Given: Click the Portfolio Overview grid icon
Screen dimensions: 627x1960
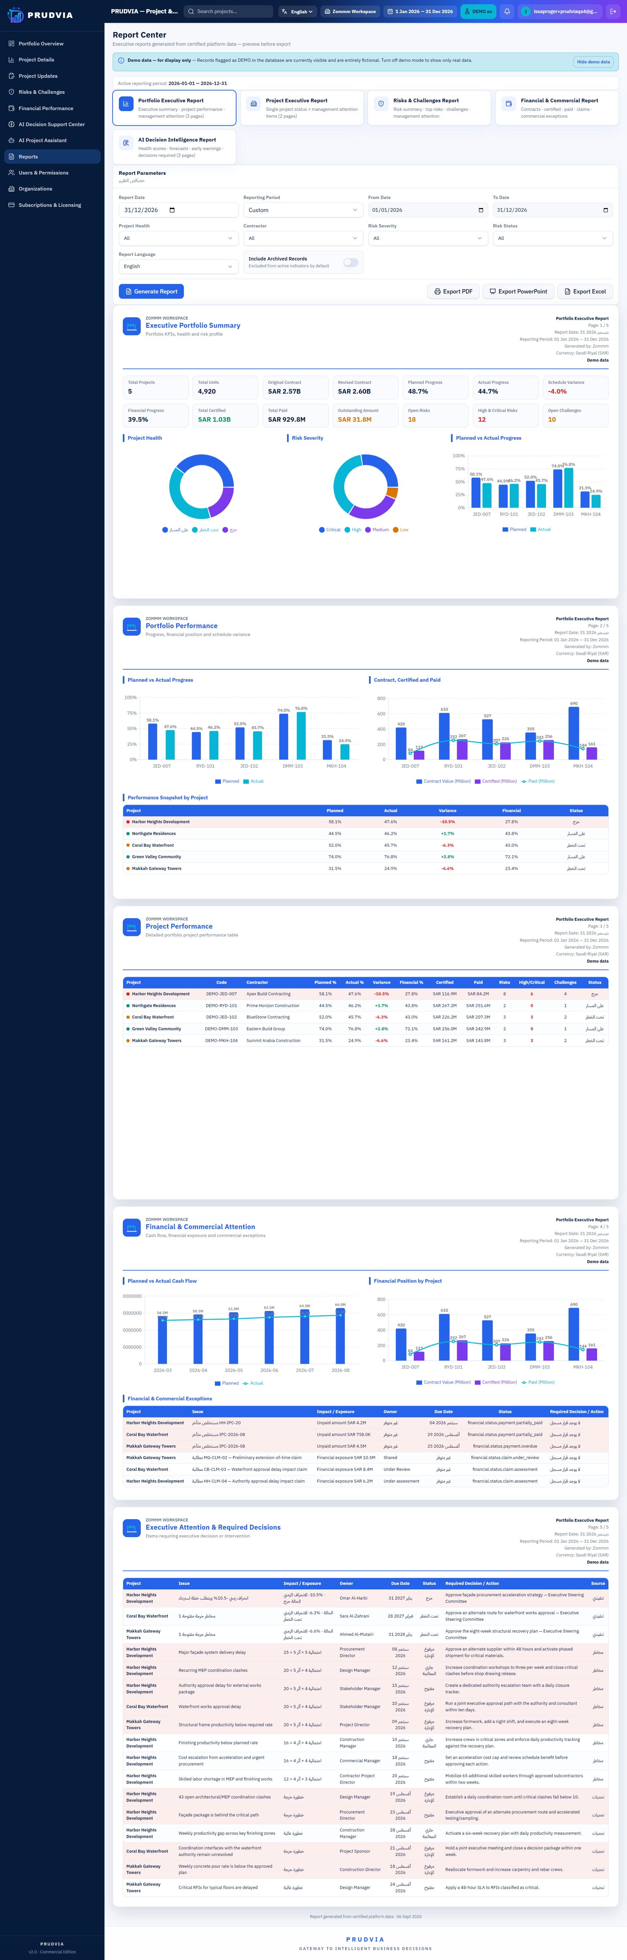Looking at the screenshot, I should click(x=11, y=43).
